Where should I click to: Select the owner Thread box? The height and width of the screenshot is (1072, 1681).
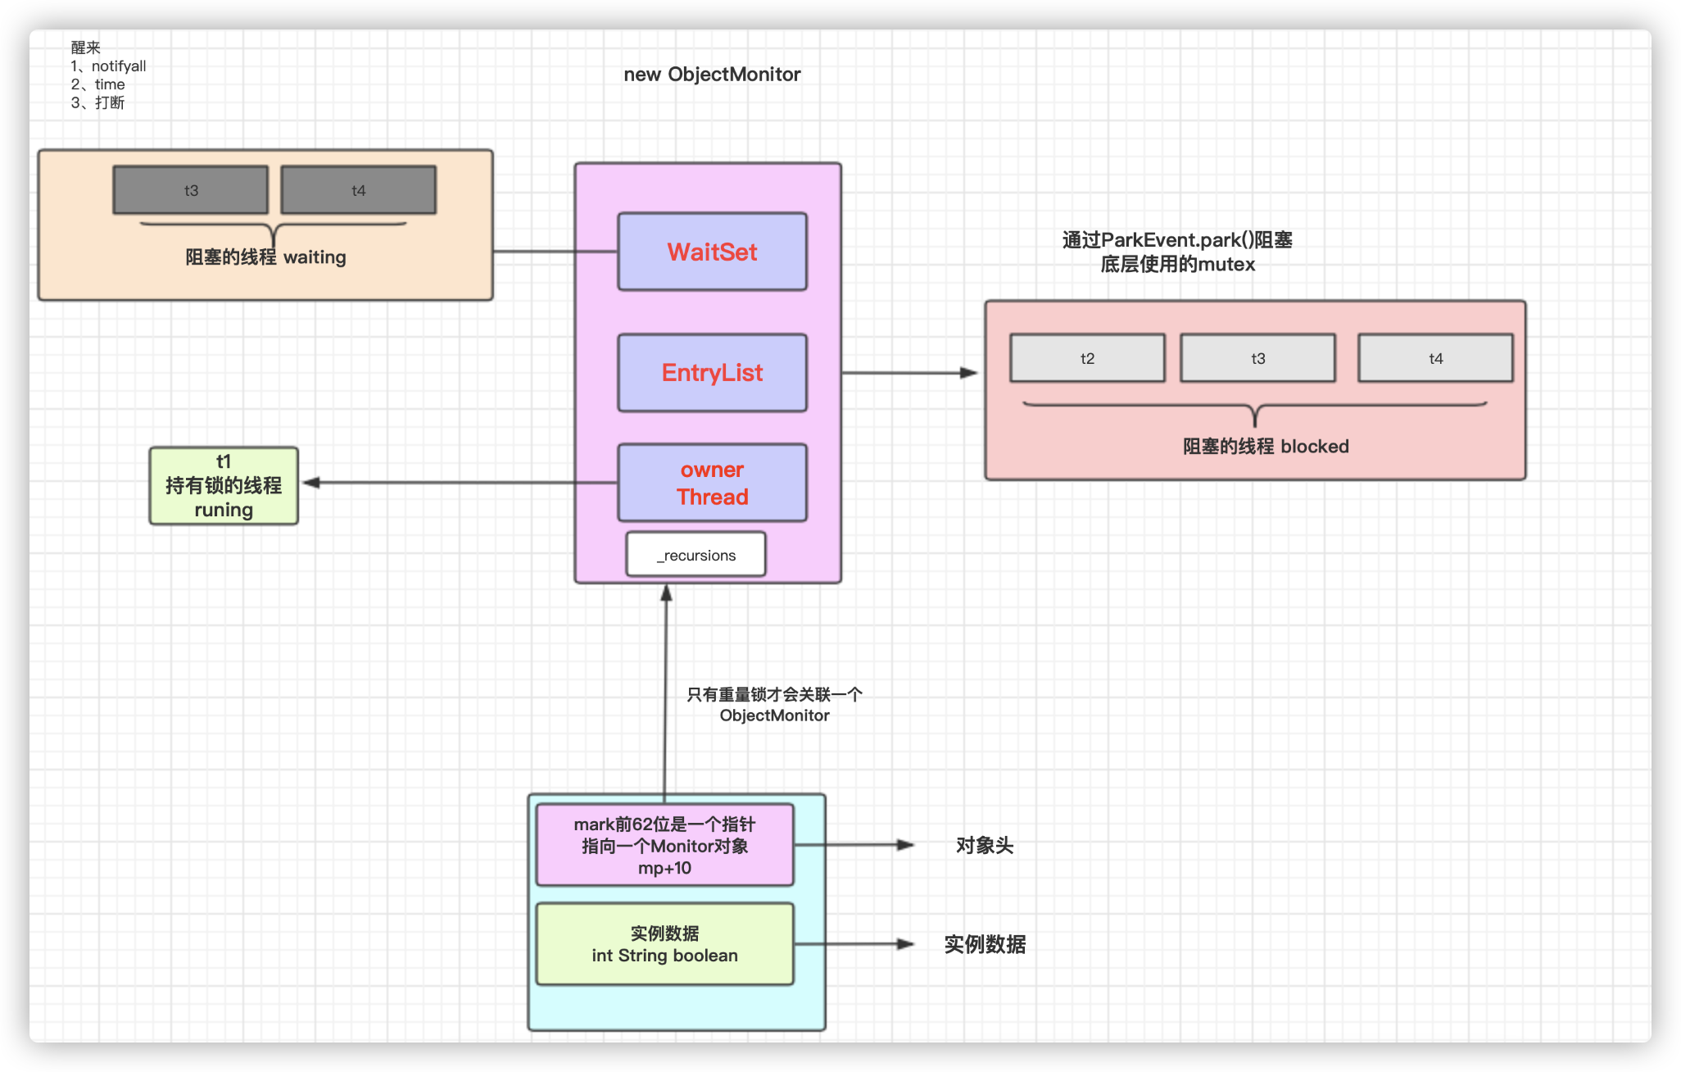pos(712,483)
